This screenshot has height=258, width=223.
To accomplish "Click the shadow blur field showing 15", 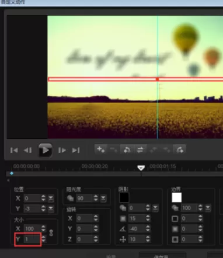I will pyautogui.click(x=137, y=218).
